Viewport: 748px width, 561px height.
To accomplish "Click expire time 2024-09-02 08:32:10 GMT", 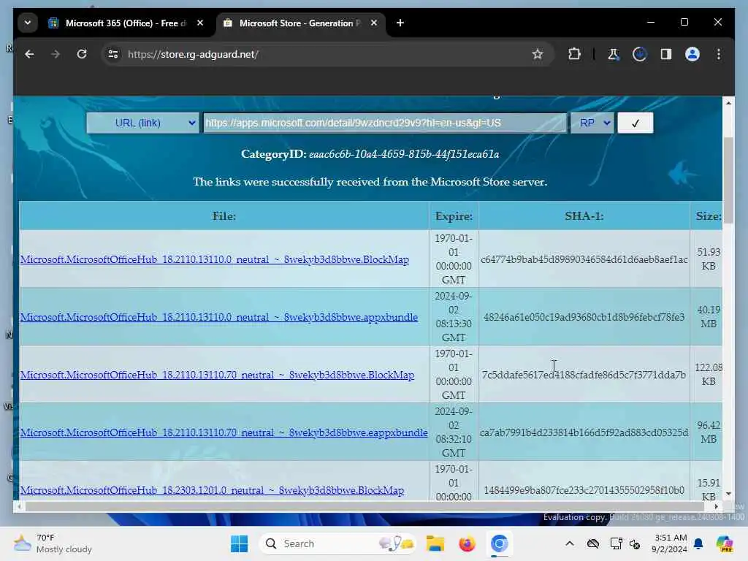I will 454,432.
